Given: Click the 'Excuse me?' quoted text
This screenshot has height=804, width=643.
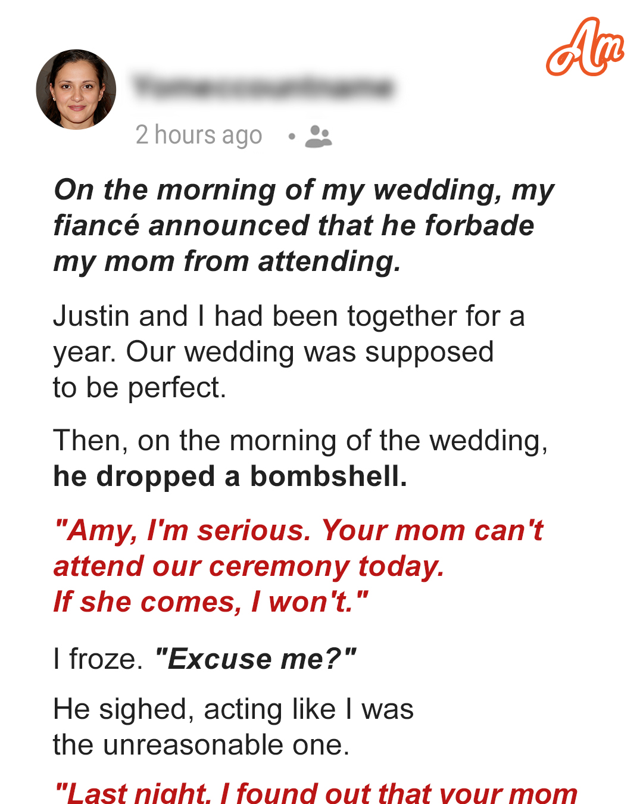Looking at the screenshot, I should pos(255,659).
